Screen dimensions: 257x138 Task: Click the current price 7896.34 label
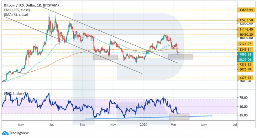click(246, 54)
